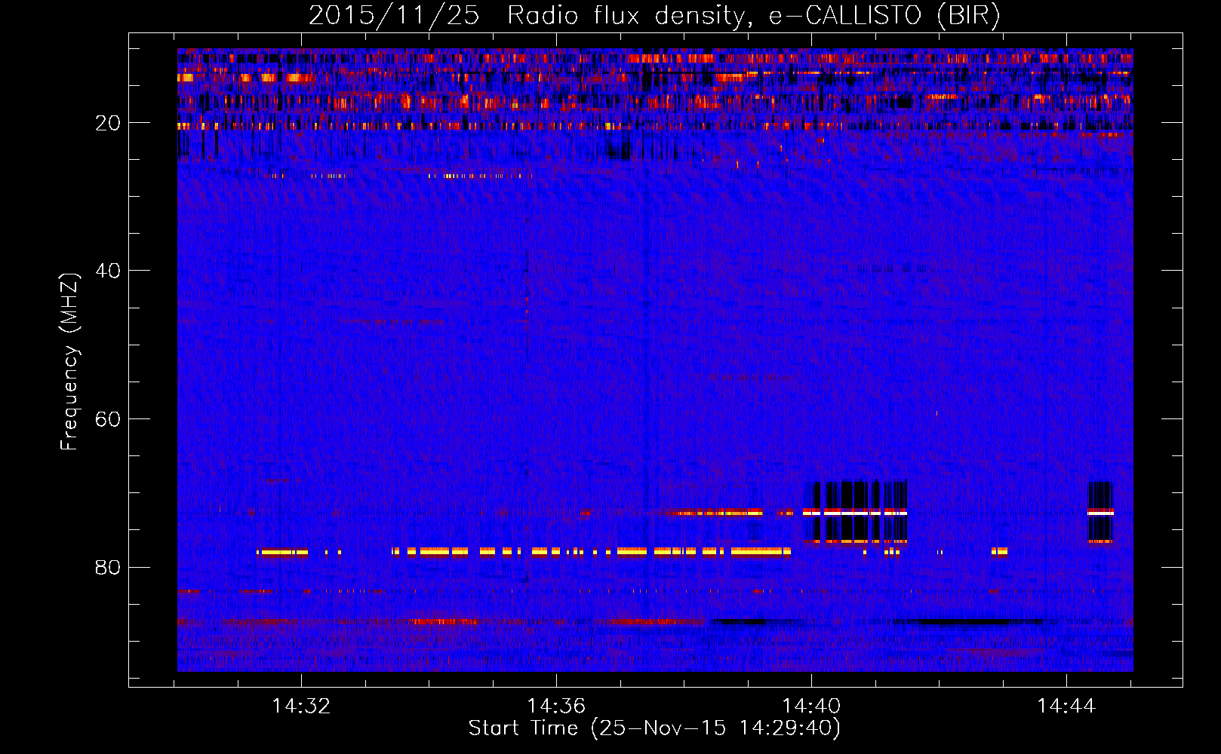Select the "Frequency (MHZ)" axis label
The image size is (1221, 754).
pos(69,362)
